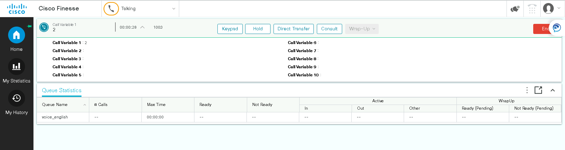Pop out the Queue Statistics gadget

538,90
